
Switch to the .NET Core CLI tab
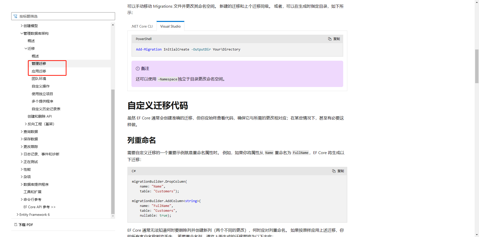pyautogui.click(x=142, y=26)
